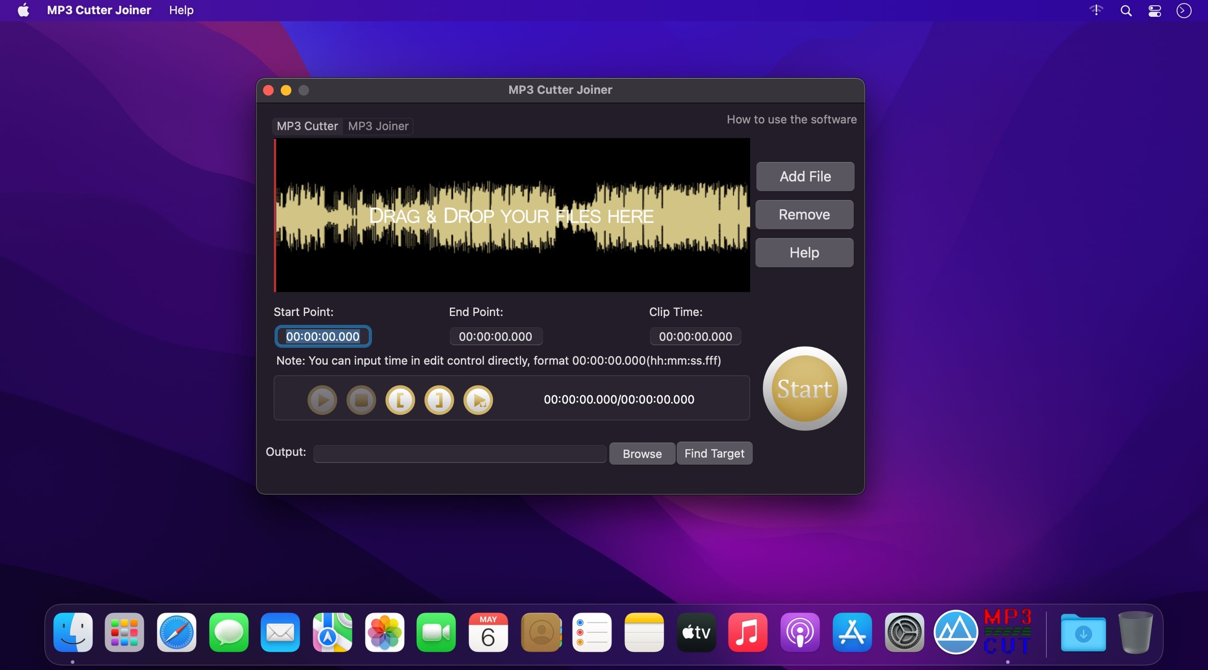Select the MP3 Cutter tab
This screenshot has height=670, width=1208.
[x=307, y=126]
